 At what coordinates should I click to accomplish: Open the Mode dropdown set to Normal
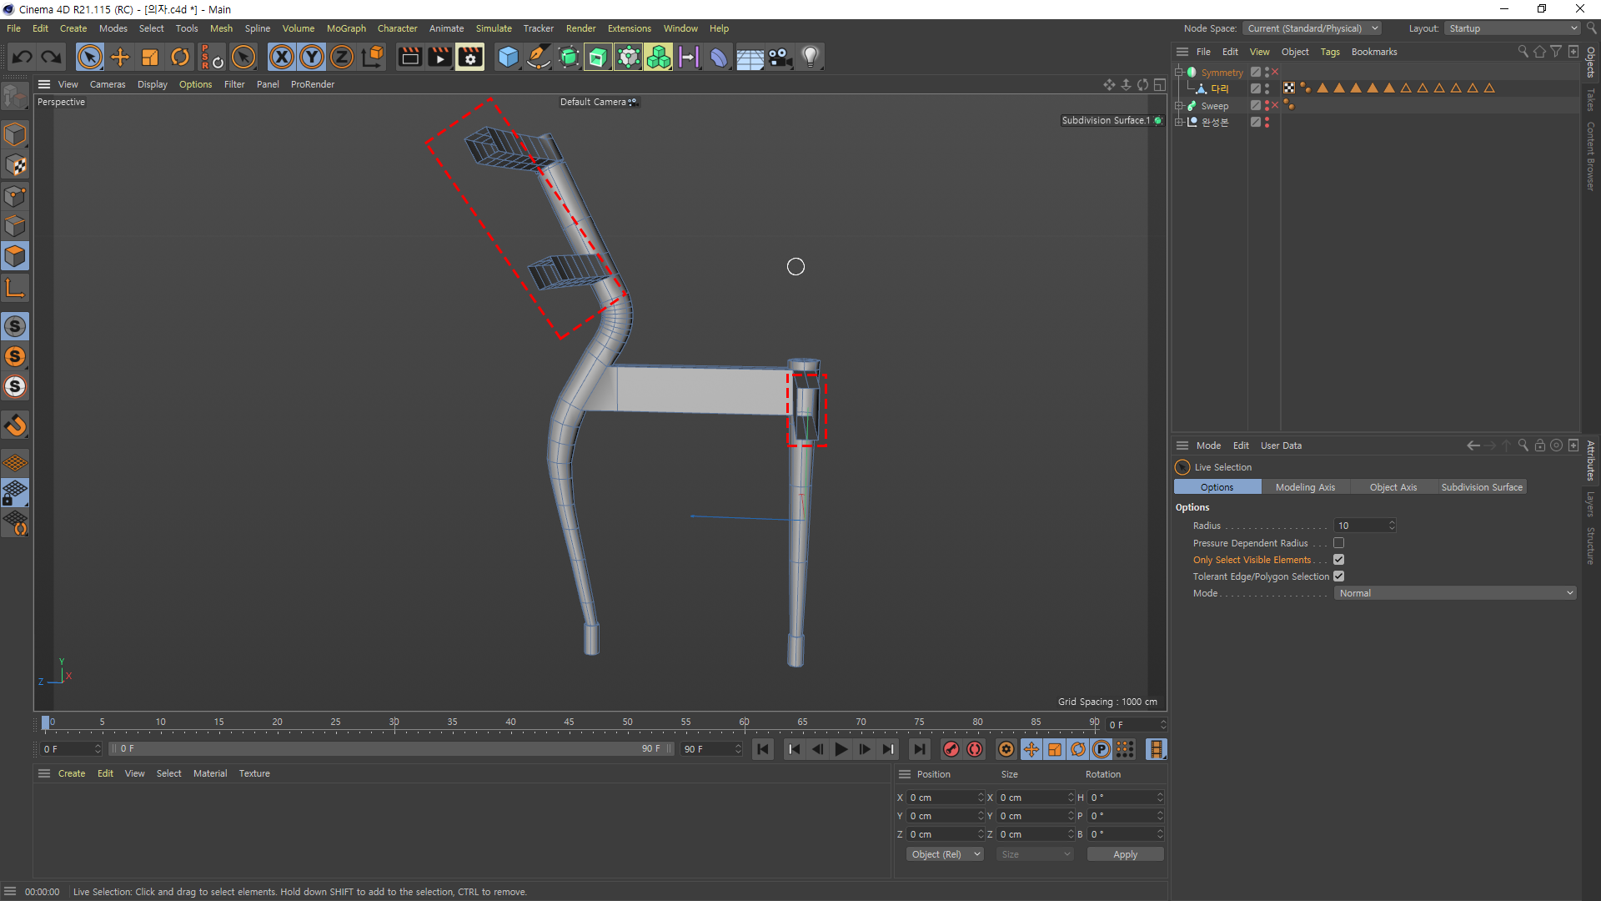(1455, 593)
